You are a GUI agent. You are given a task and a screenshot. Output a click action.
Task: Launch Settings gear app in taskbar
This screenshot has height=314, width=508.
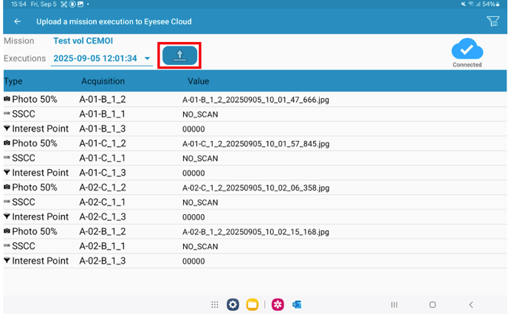pos(233,304)
